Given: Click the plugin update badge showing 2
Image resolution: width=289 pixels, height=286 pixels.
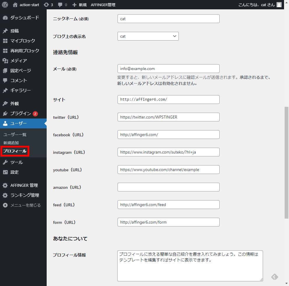Looking at the screenshot, I should tap(35, 114).
